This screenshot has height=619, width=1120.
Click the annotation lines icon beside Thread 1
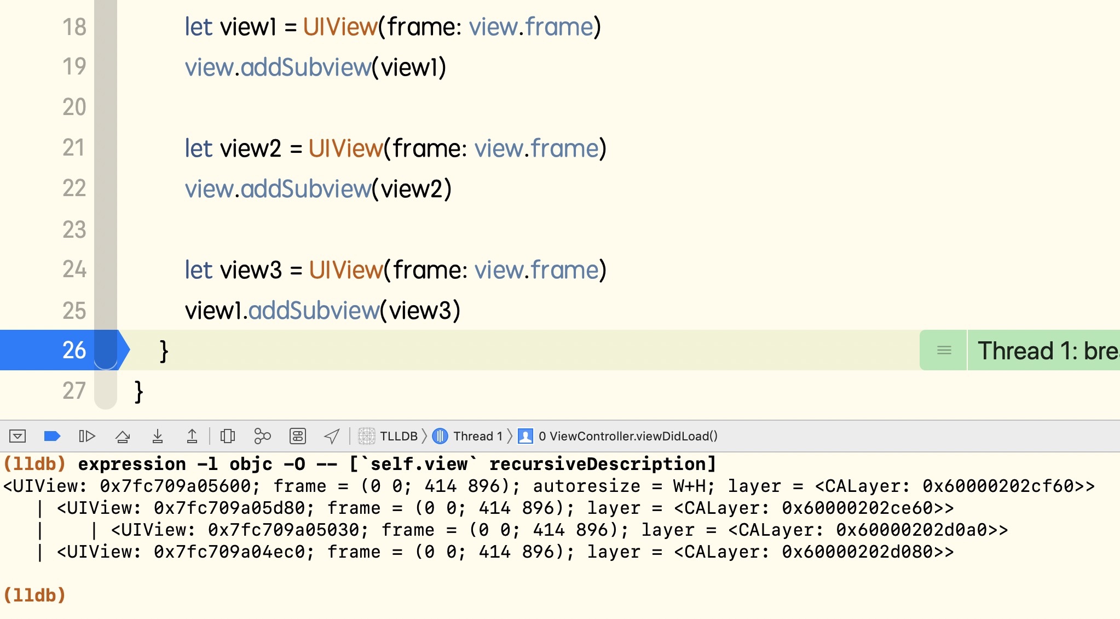pos(944,351)
